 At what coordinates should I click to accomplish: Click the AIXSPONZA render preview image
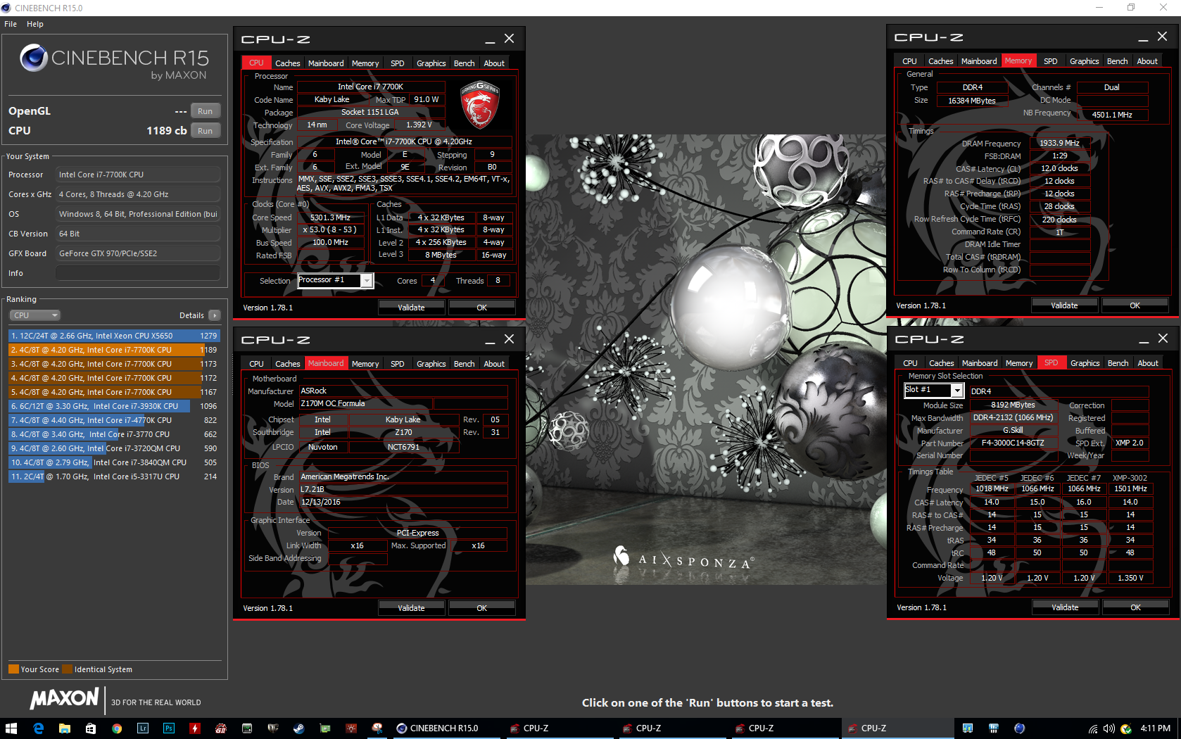[x=706, y=360]
